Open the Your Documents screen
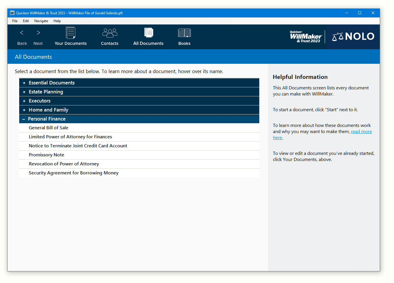The width and height of the screenshot is (394, 283). click(70, 36)
